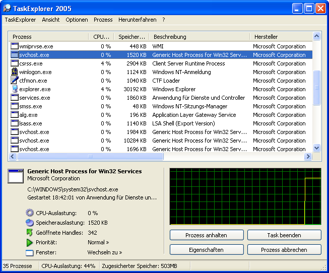The width and height of the screenshot is (329, 273).
Task: Click the horizontal scrollbar thumb
Action: (x=90, y=156)
